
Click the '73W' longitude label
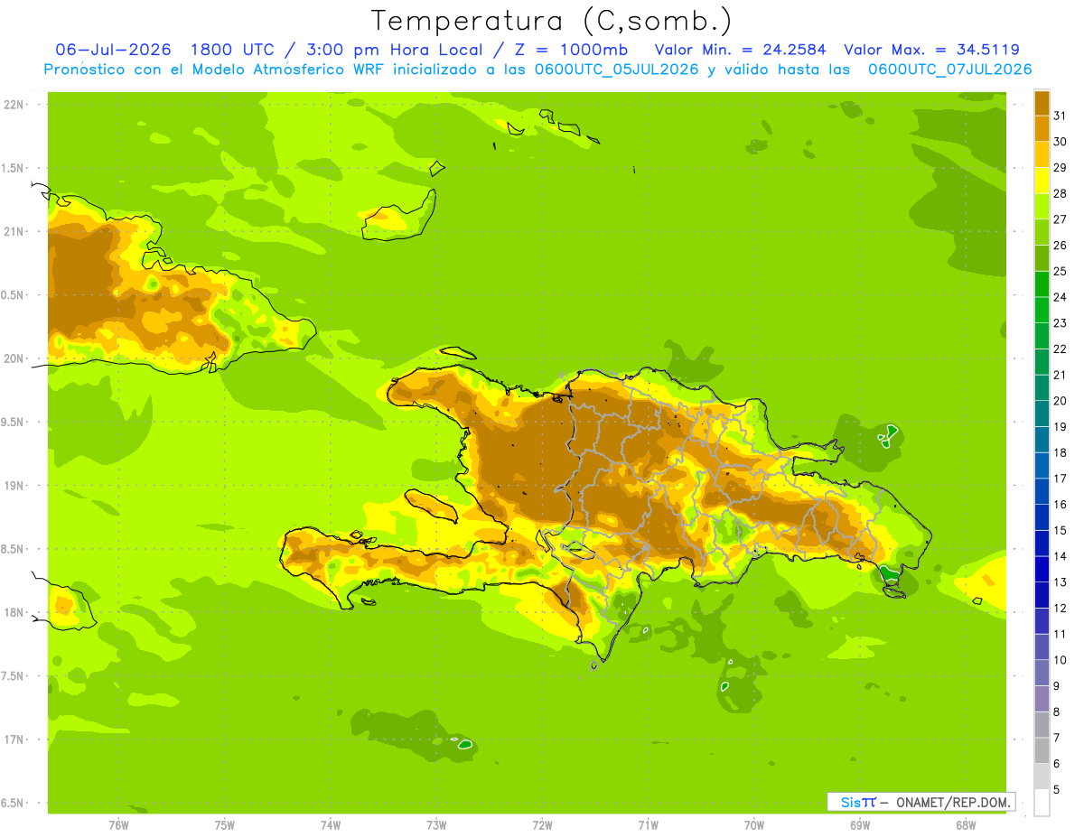point(436,825)
